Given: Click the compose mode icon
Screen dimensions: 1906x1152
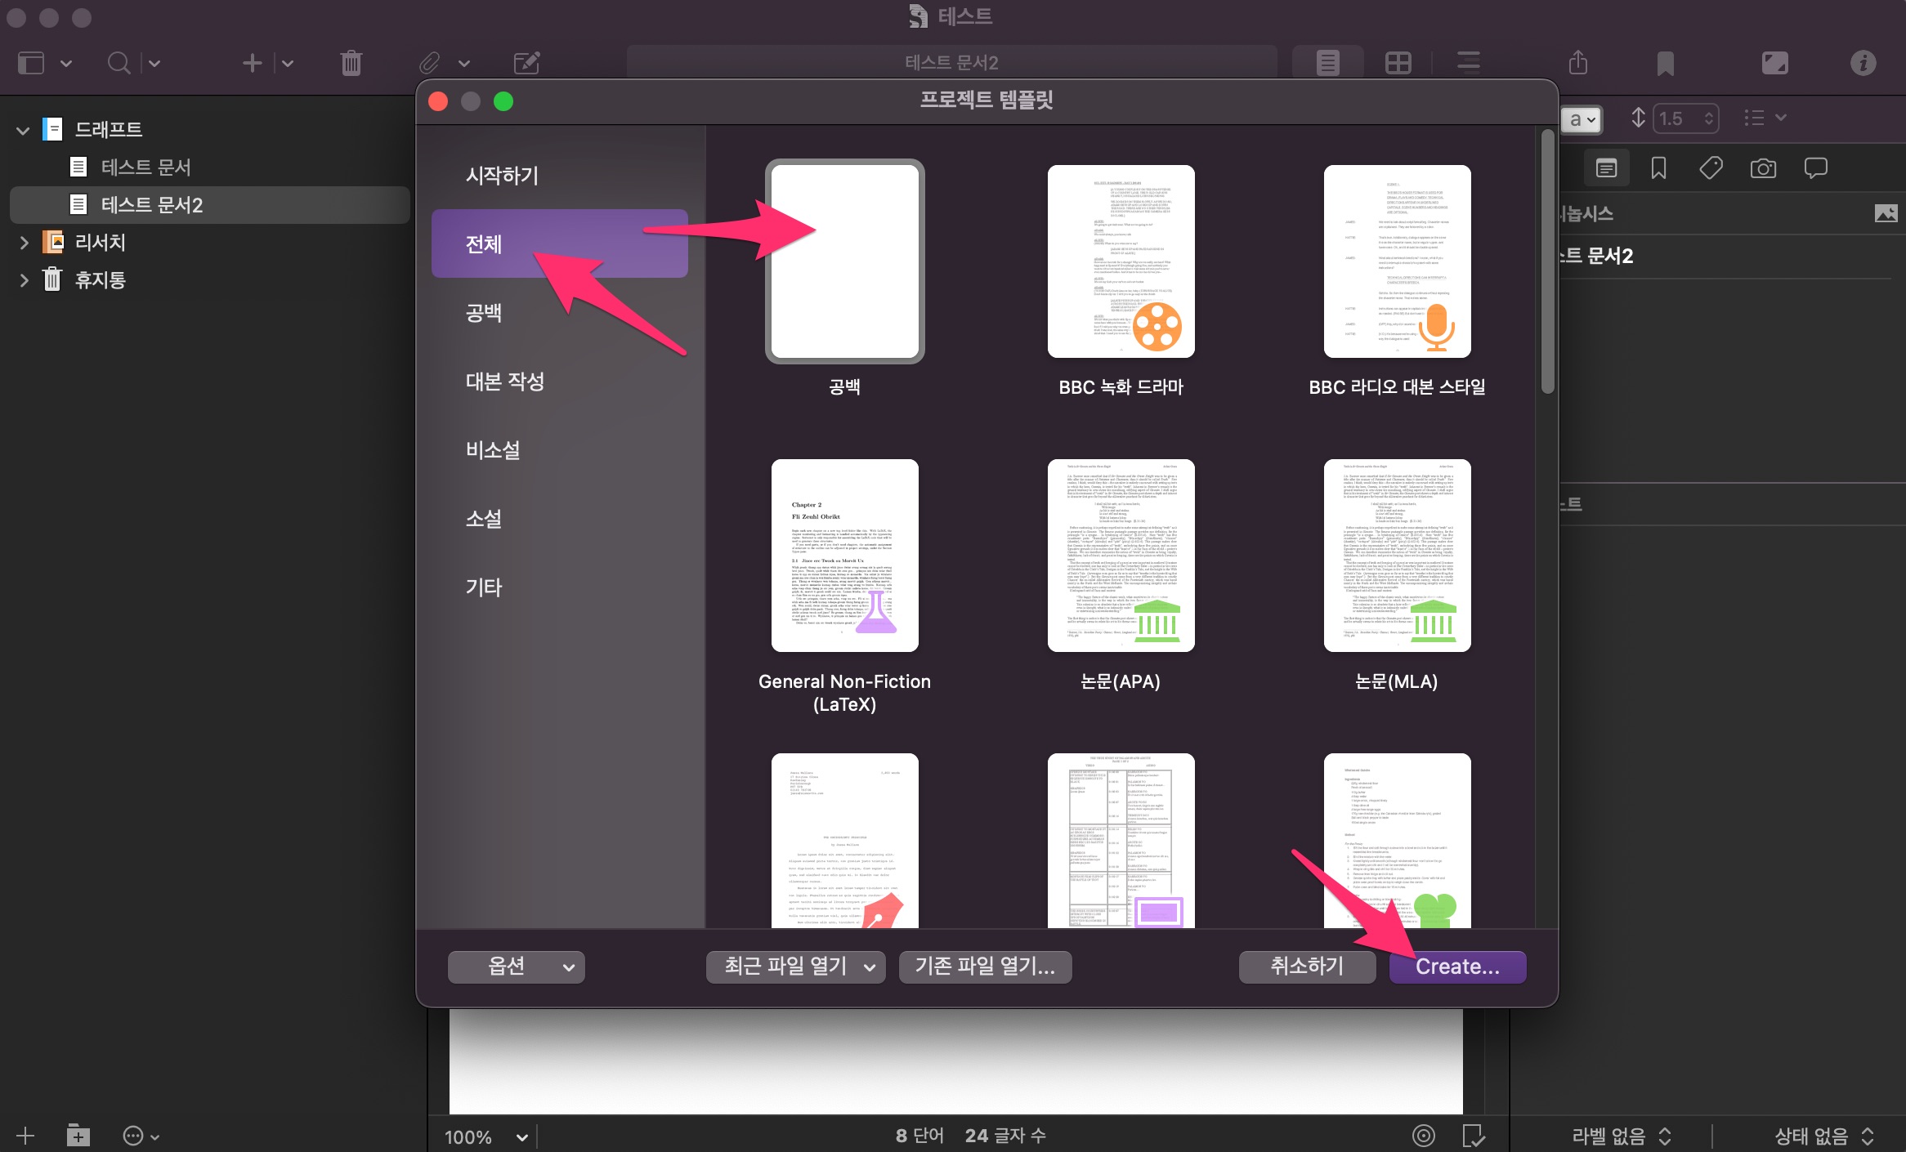Looking at the screenshot, I should coord(1774,63).
